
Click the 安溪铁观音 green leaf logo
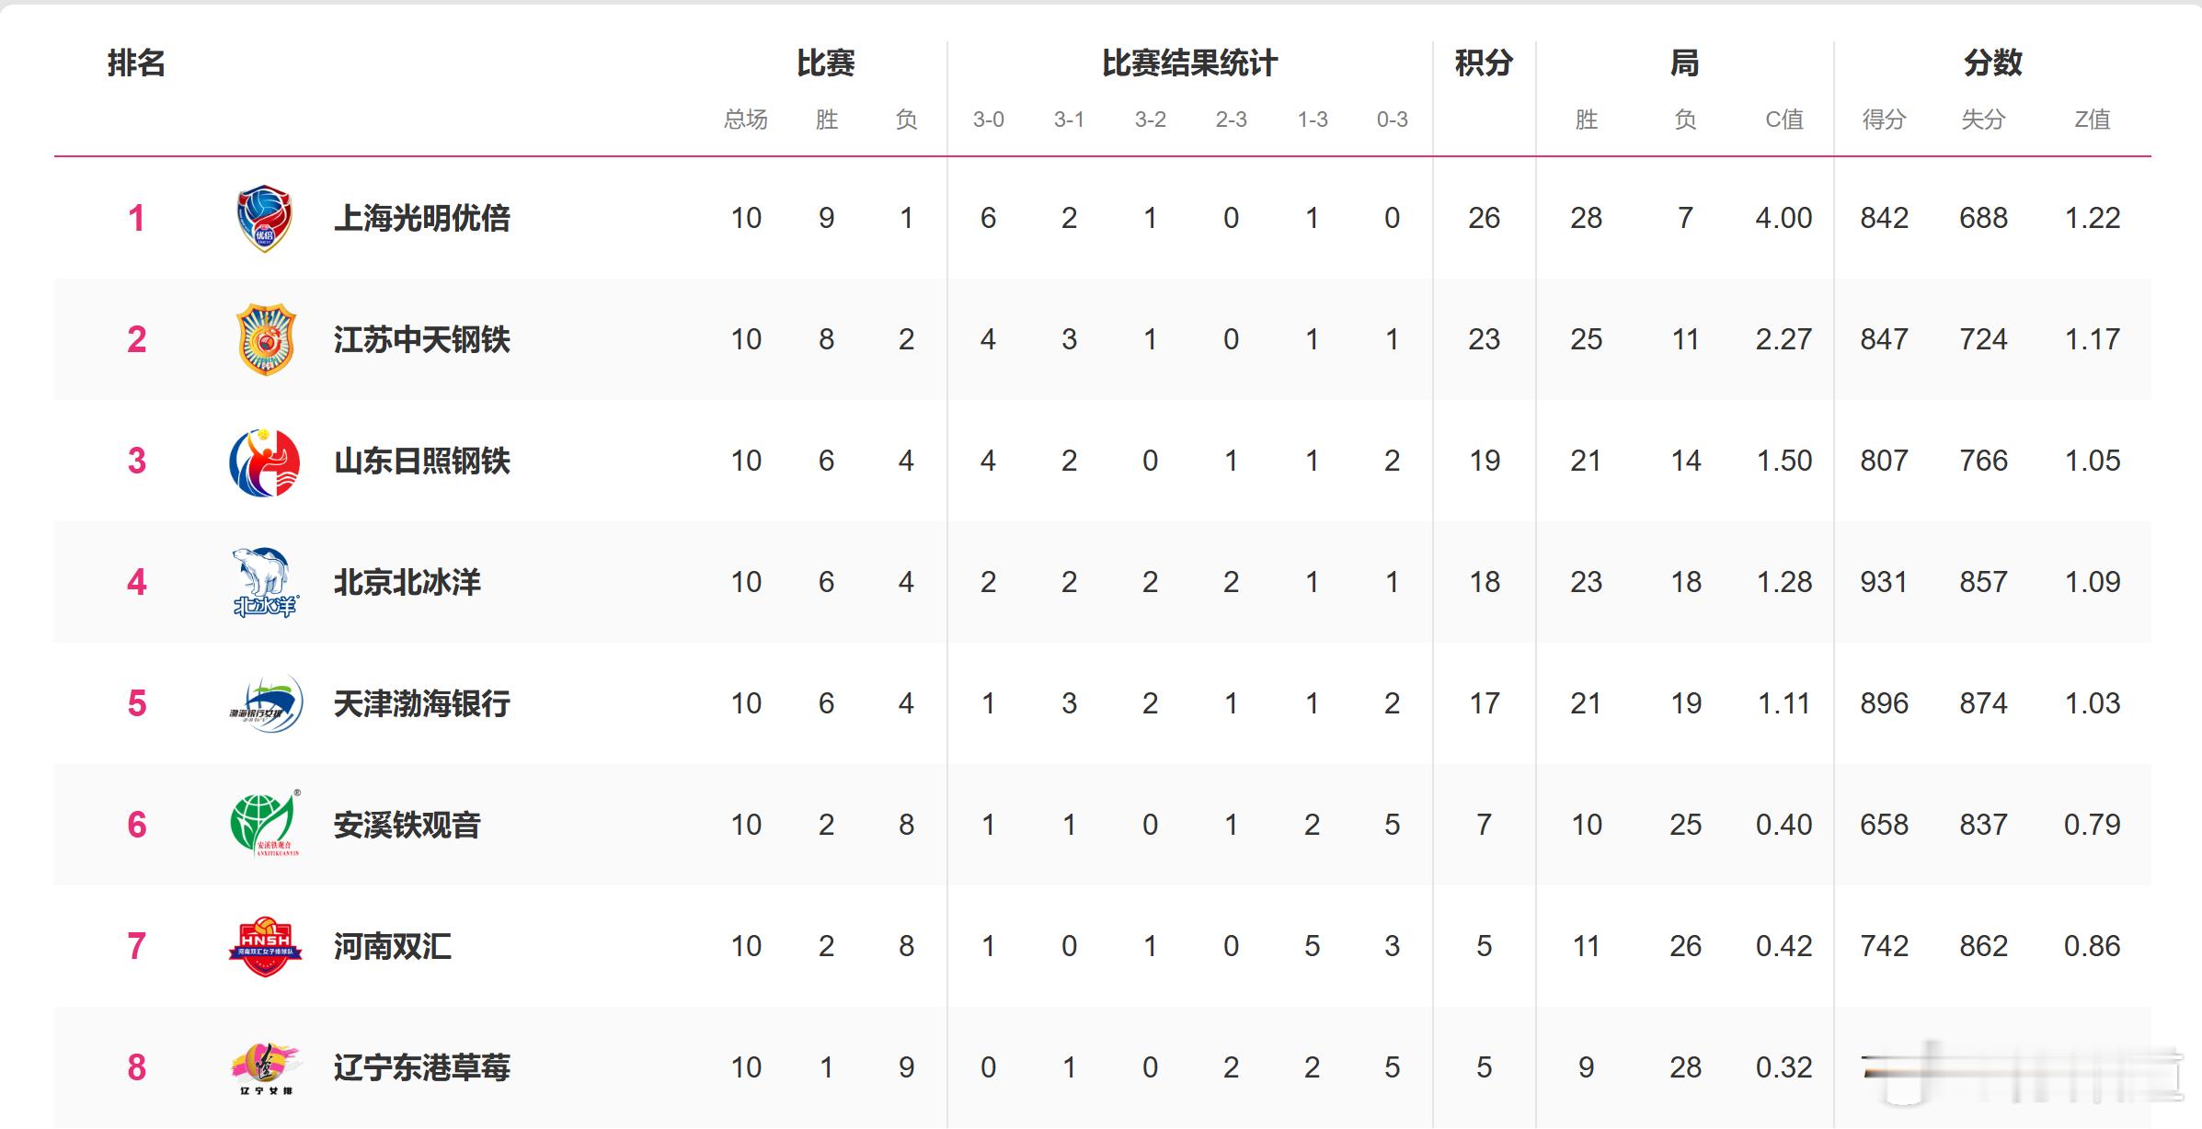(x=265, y=824)
